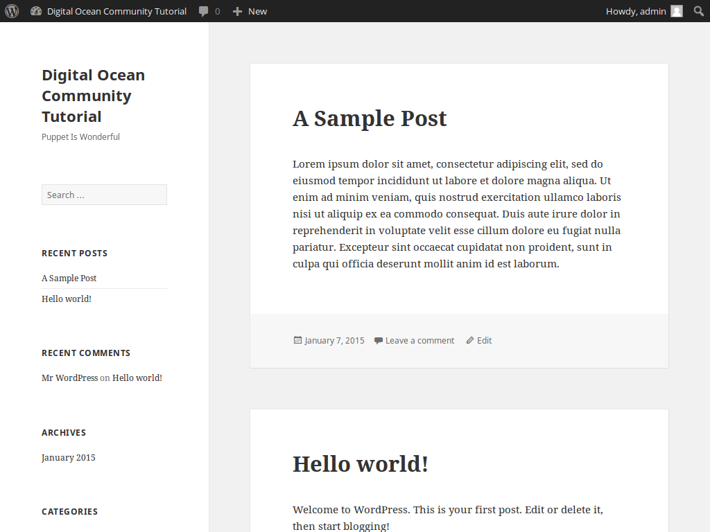Viewport: 710px width, 532px height.
Task: Click the RECENT POSTS widget heading
Action: (75, 254)
